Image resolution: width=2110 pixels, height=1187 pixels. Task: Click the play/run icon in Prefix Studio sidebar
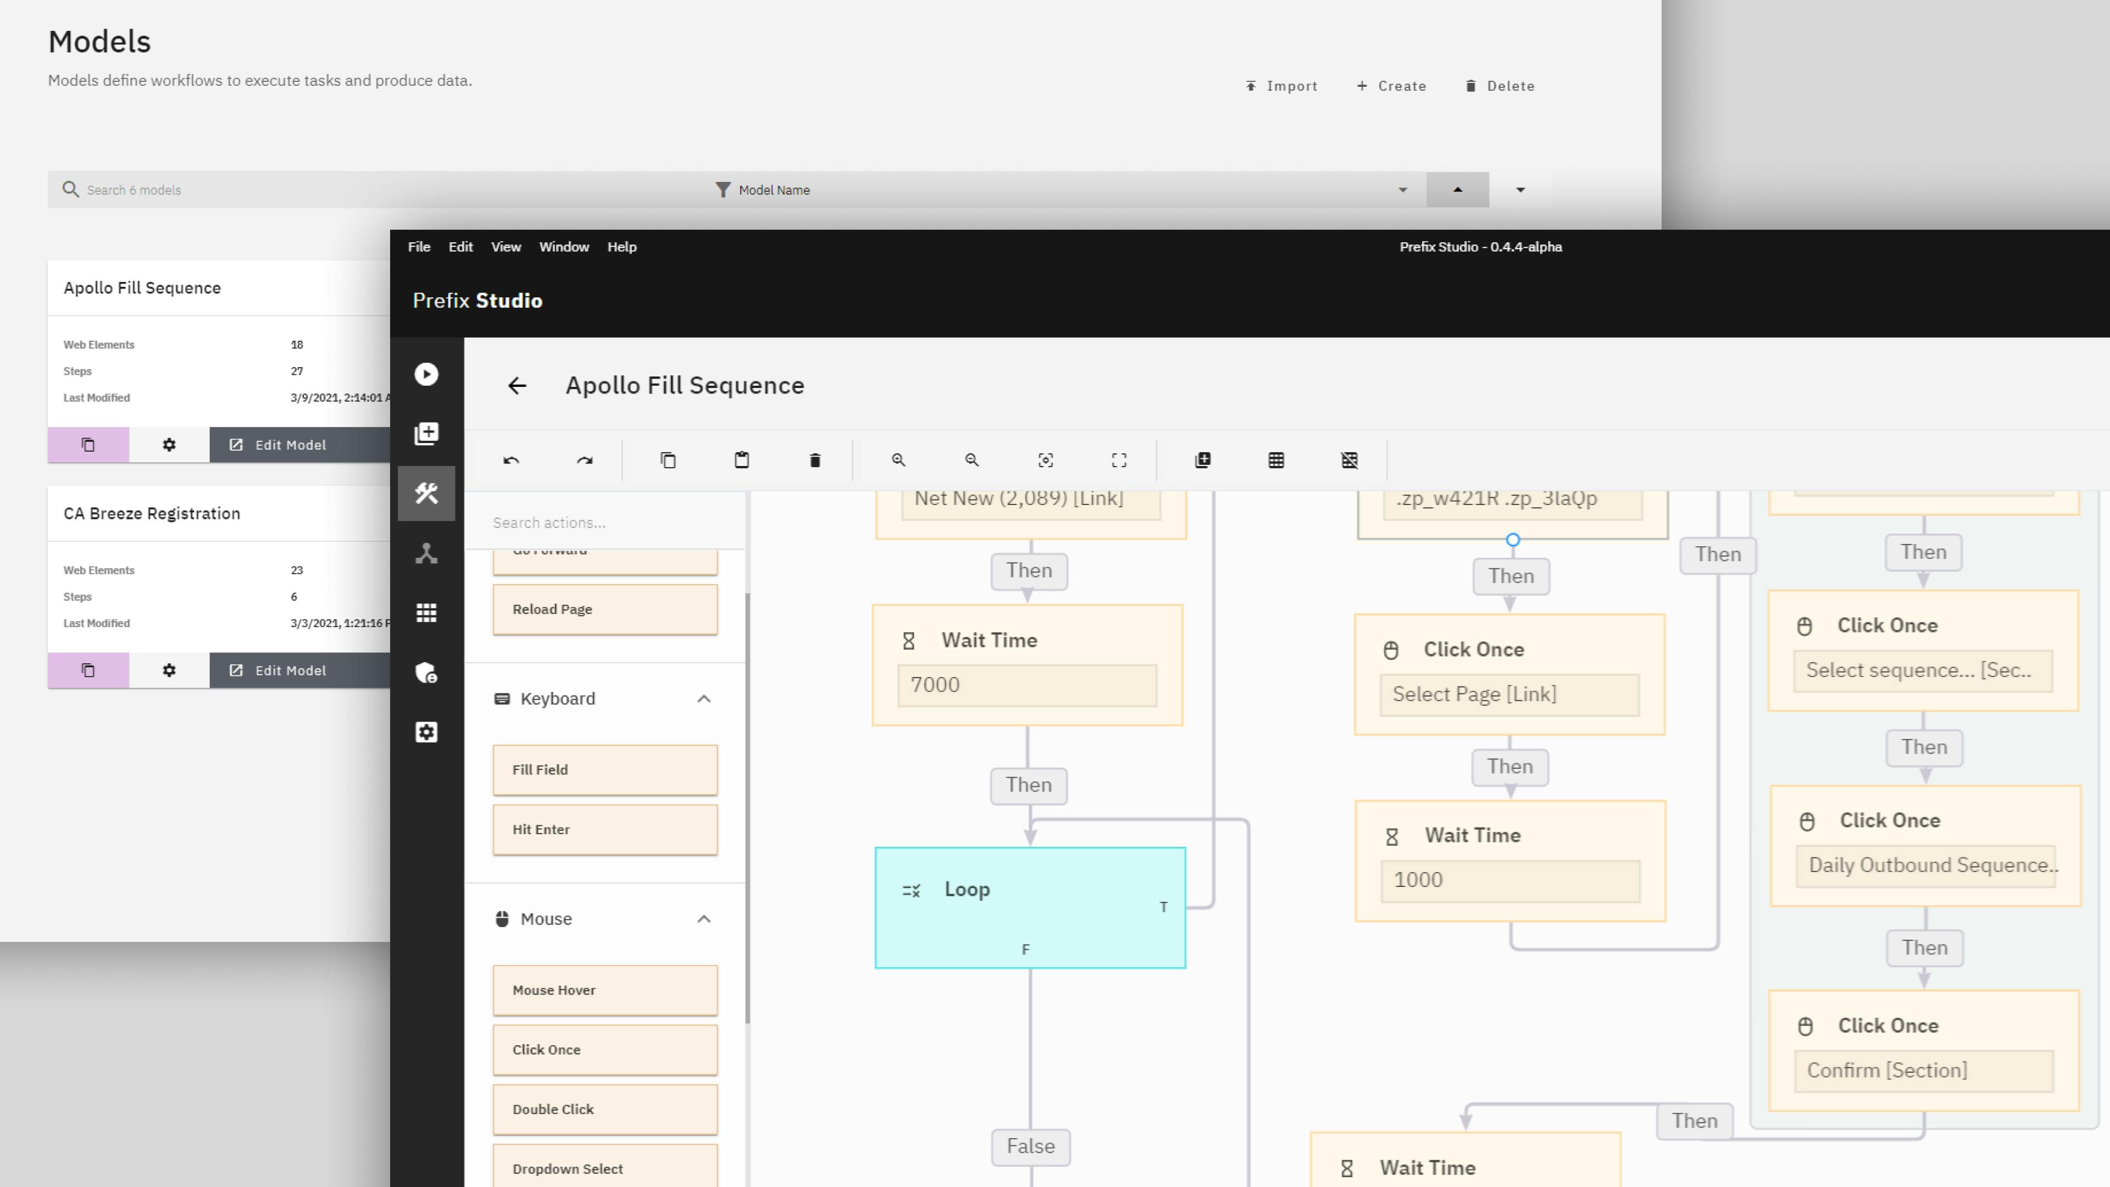point(426,374)
